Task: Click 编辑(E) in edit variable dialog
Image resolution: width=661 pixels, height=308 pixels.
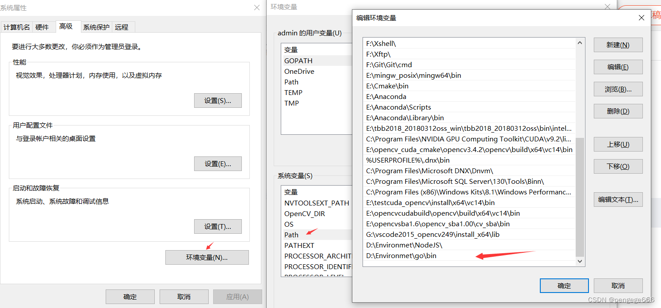Action: coord(618,67)
